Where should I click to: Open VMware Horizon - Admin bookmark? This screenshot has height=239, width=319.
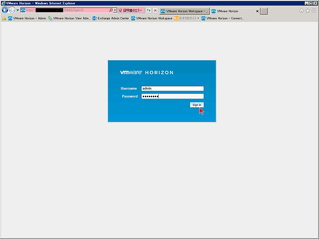27,18
